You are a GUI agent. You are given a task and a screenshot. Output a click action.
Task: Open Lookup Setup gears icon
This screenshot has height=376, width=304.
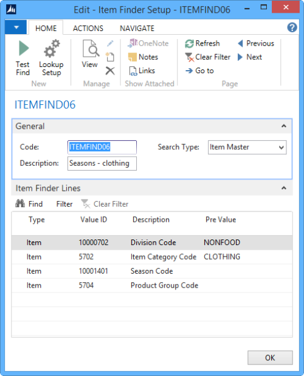click(x=52, y=58)
